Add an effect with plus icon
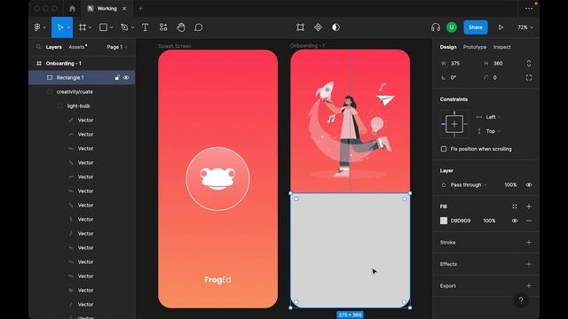The width and height of the screenshot is (568, 319). tap(529, 264)
